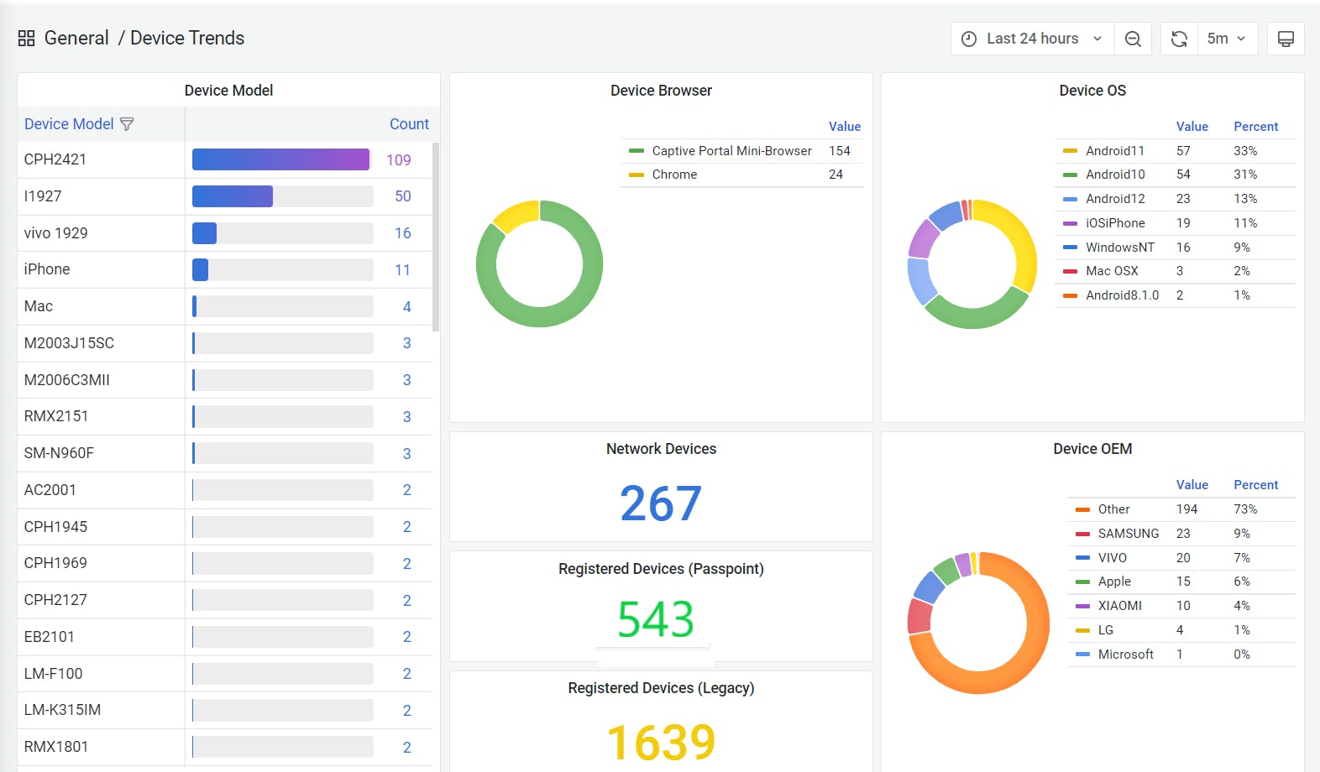The height and width of the screenshot is (772, 1320).
Task: Open the Registered Devices (Legacy) panel menu
Action: click(x=661, y=688)
